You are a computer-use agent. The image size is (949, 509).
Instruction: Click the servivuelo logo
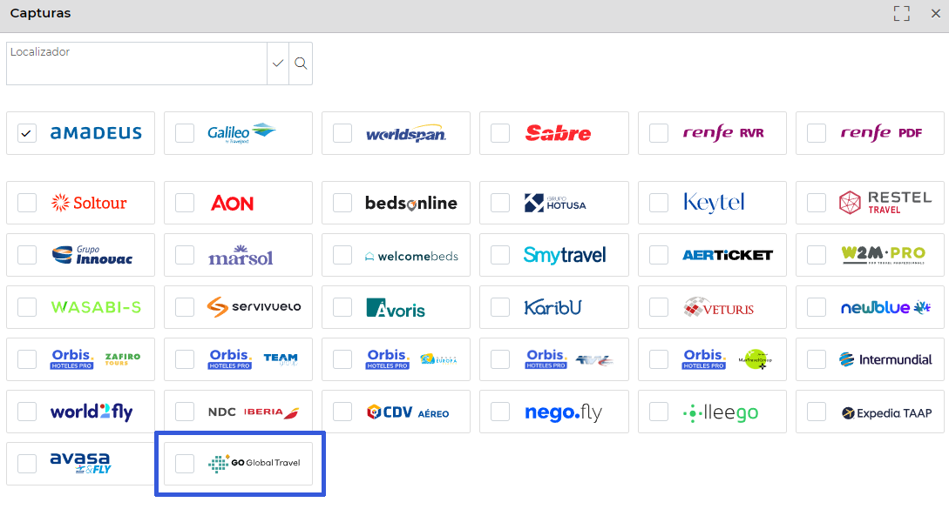pos(254,307)
